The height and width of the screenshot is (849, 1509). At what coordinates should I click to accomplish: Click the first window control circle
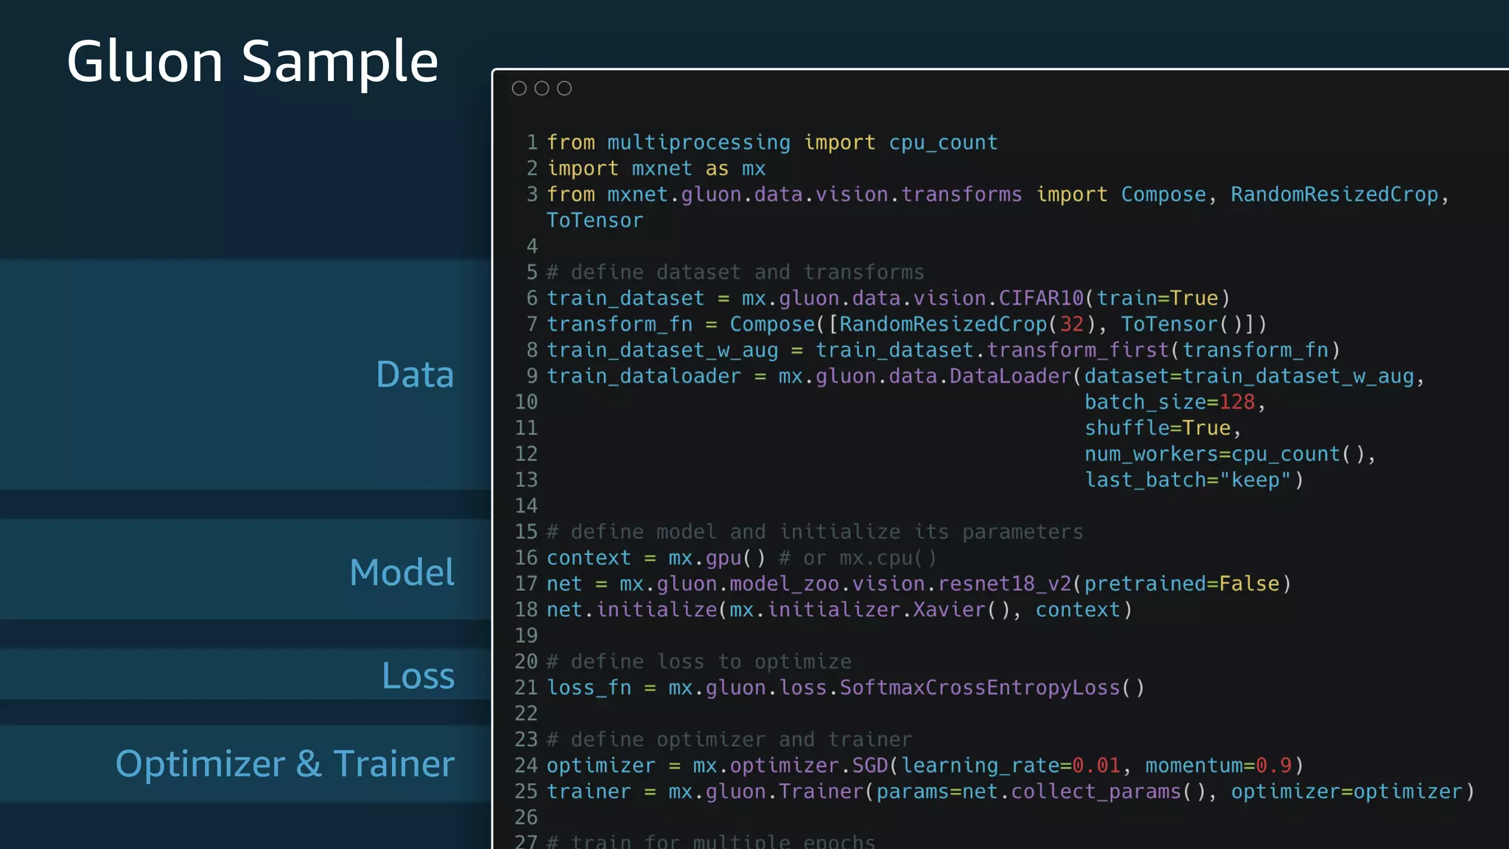[x=519, y=88]
